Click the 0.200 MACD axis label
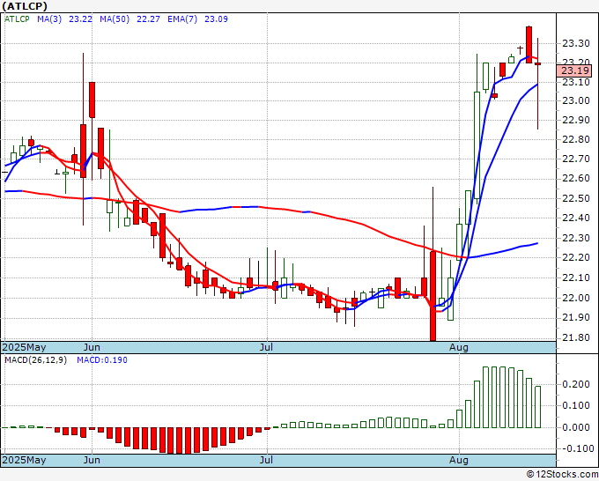 pos(576,384)
